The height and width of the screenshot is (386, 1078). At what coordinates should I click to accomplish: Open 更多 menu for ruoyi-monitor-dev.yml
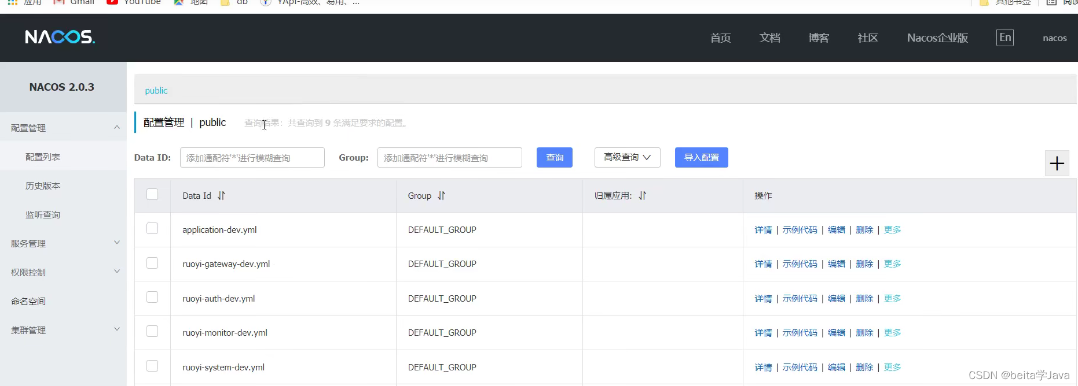click(892, 333)
